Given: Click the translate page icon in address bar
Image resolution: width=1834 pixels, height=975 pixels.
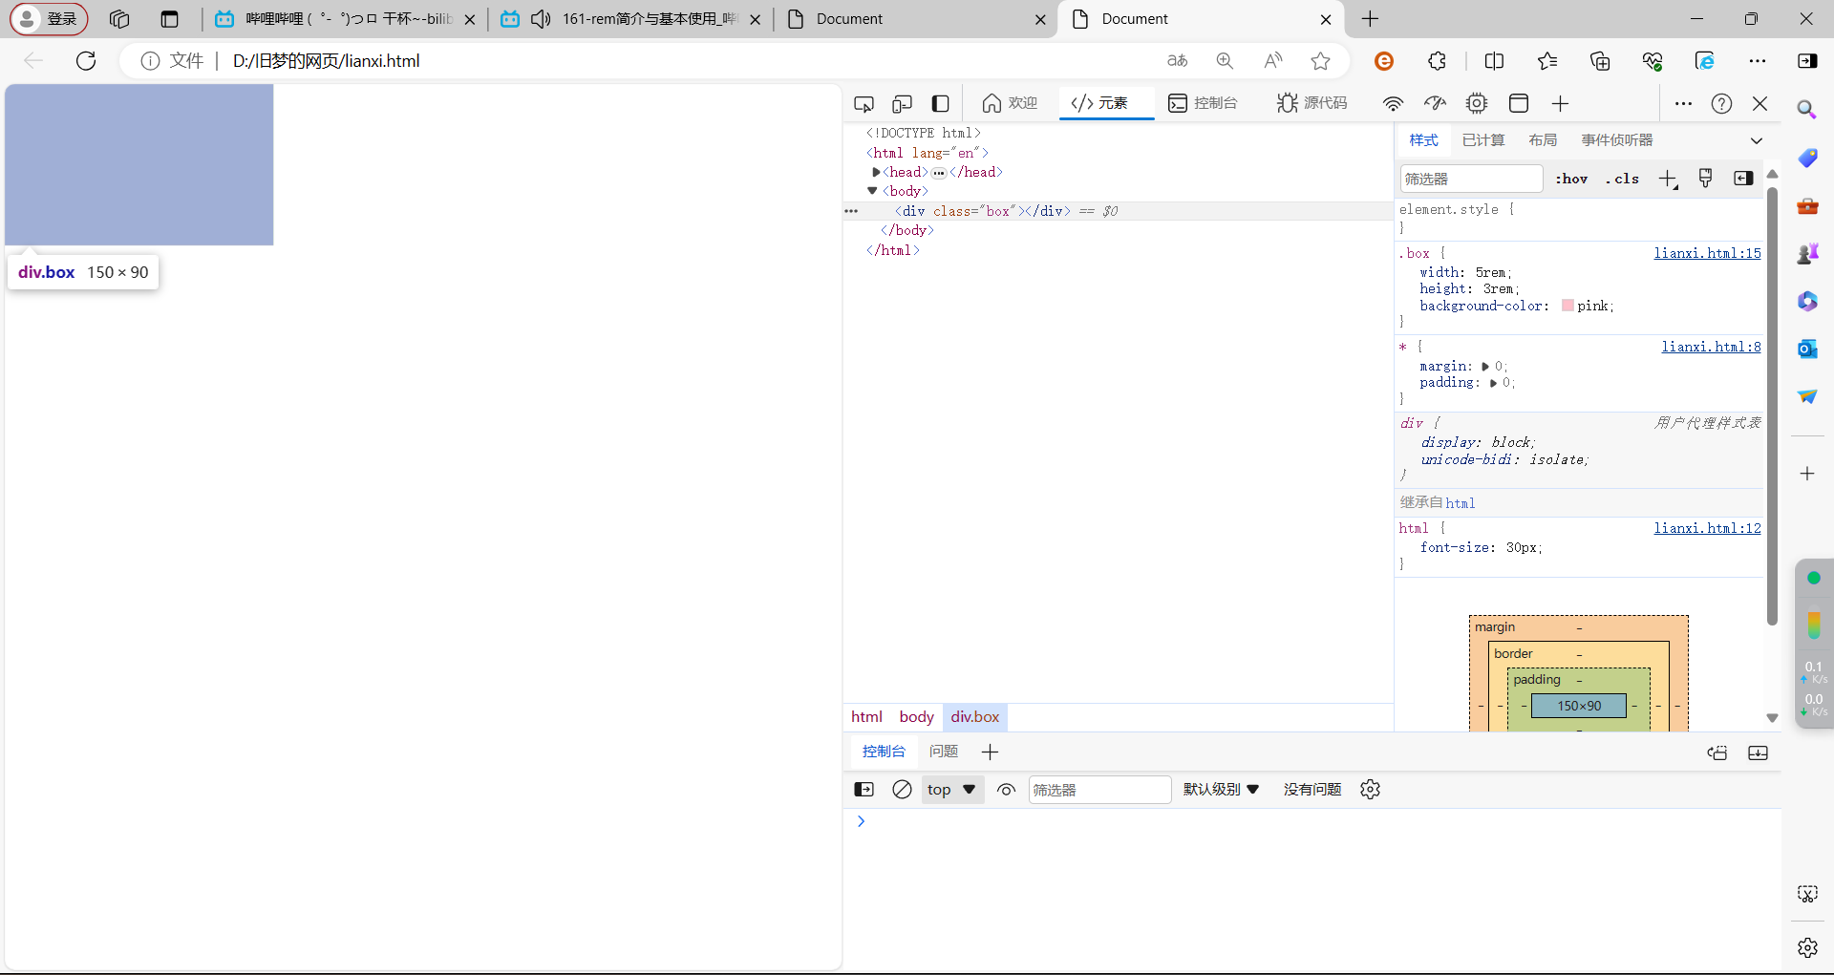Looking at the screenshot, I should 1177,60.
